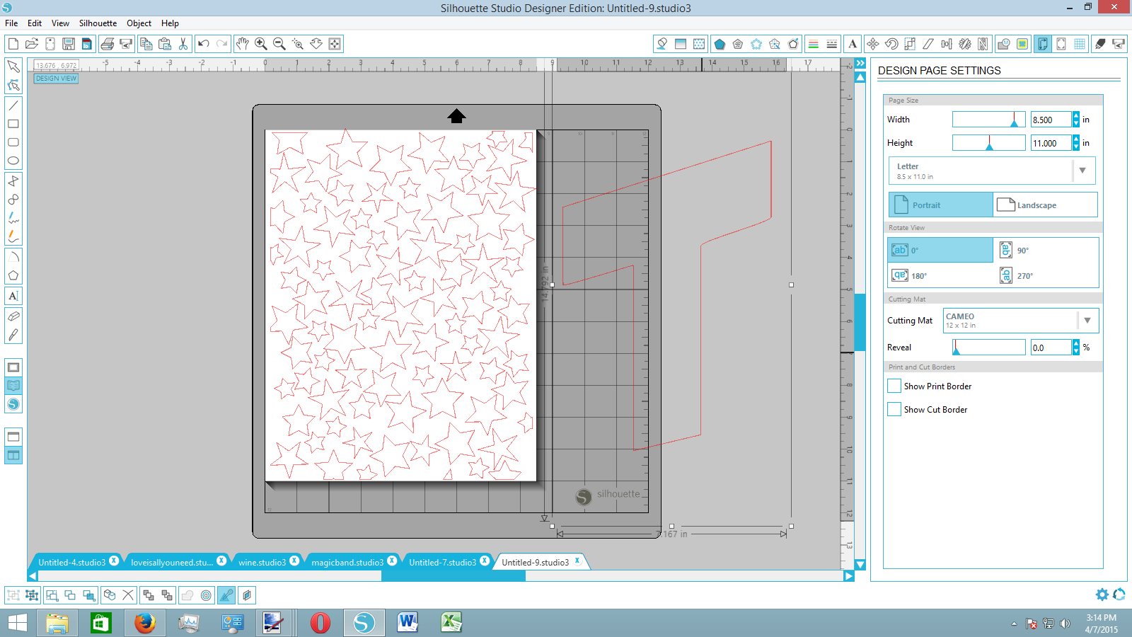Click the Zoom Out magnifier

point(279,44)
